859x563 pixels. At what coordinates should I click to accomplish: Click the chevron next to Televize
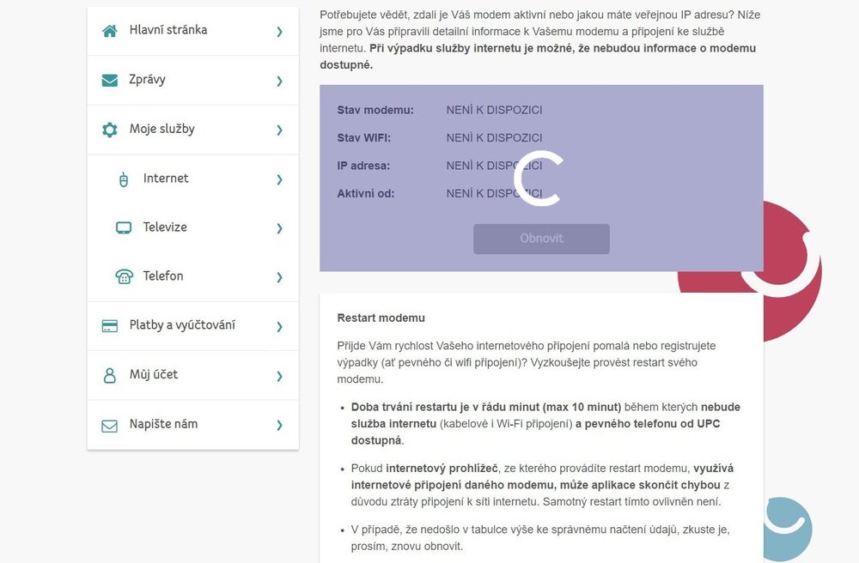click(x=279, y=228)
